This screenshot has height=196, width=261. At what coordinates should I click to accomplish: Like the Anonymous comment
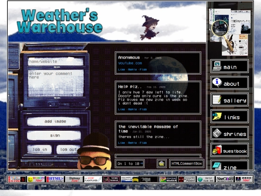point(121,70)
